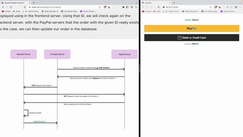Toggle the sidebar panel in right window
Screen dimensions: 243x137
(x=232, y=7)
